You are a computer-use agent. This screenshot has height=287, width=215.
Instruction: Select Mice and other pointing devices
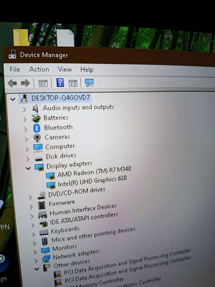tap(93, 235)
